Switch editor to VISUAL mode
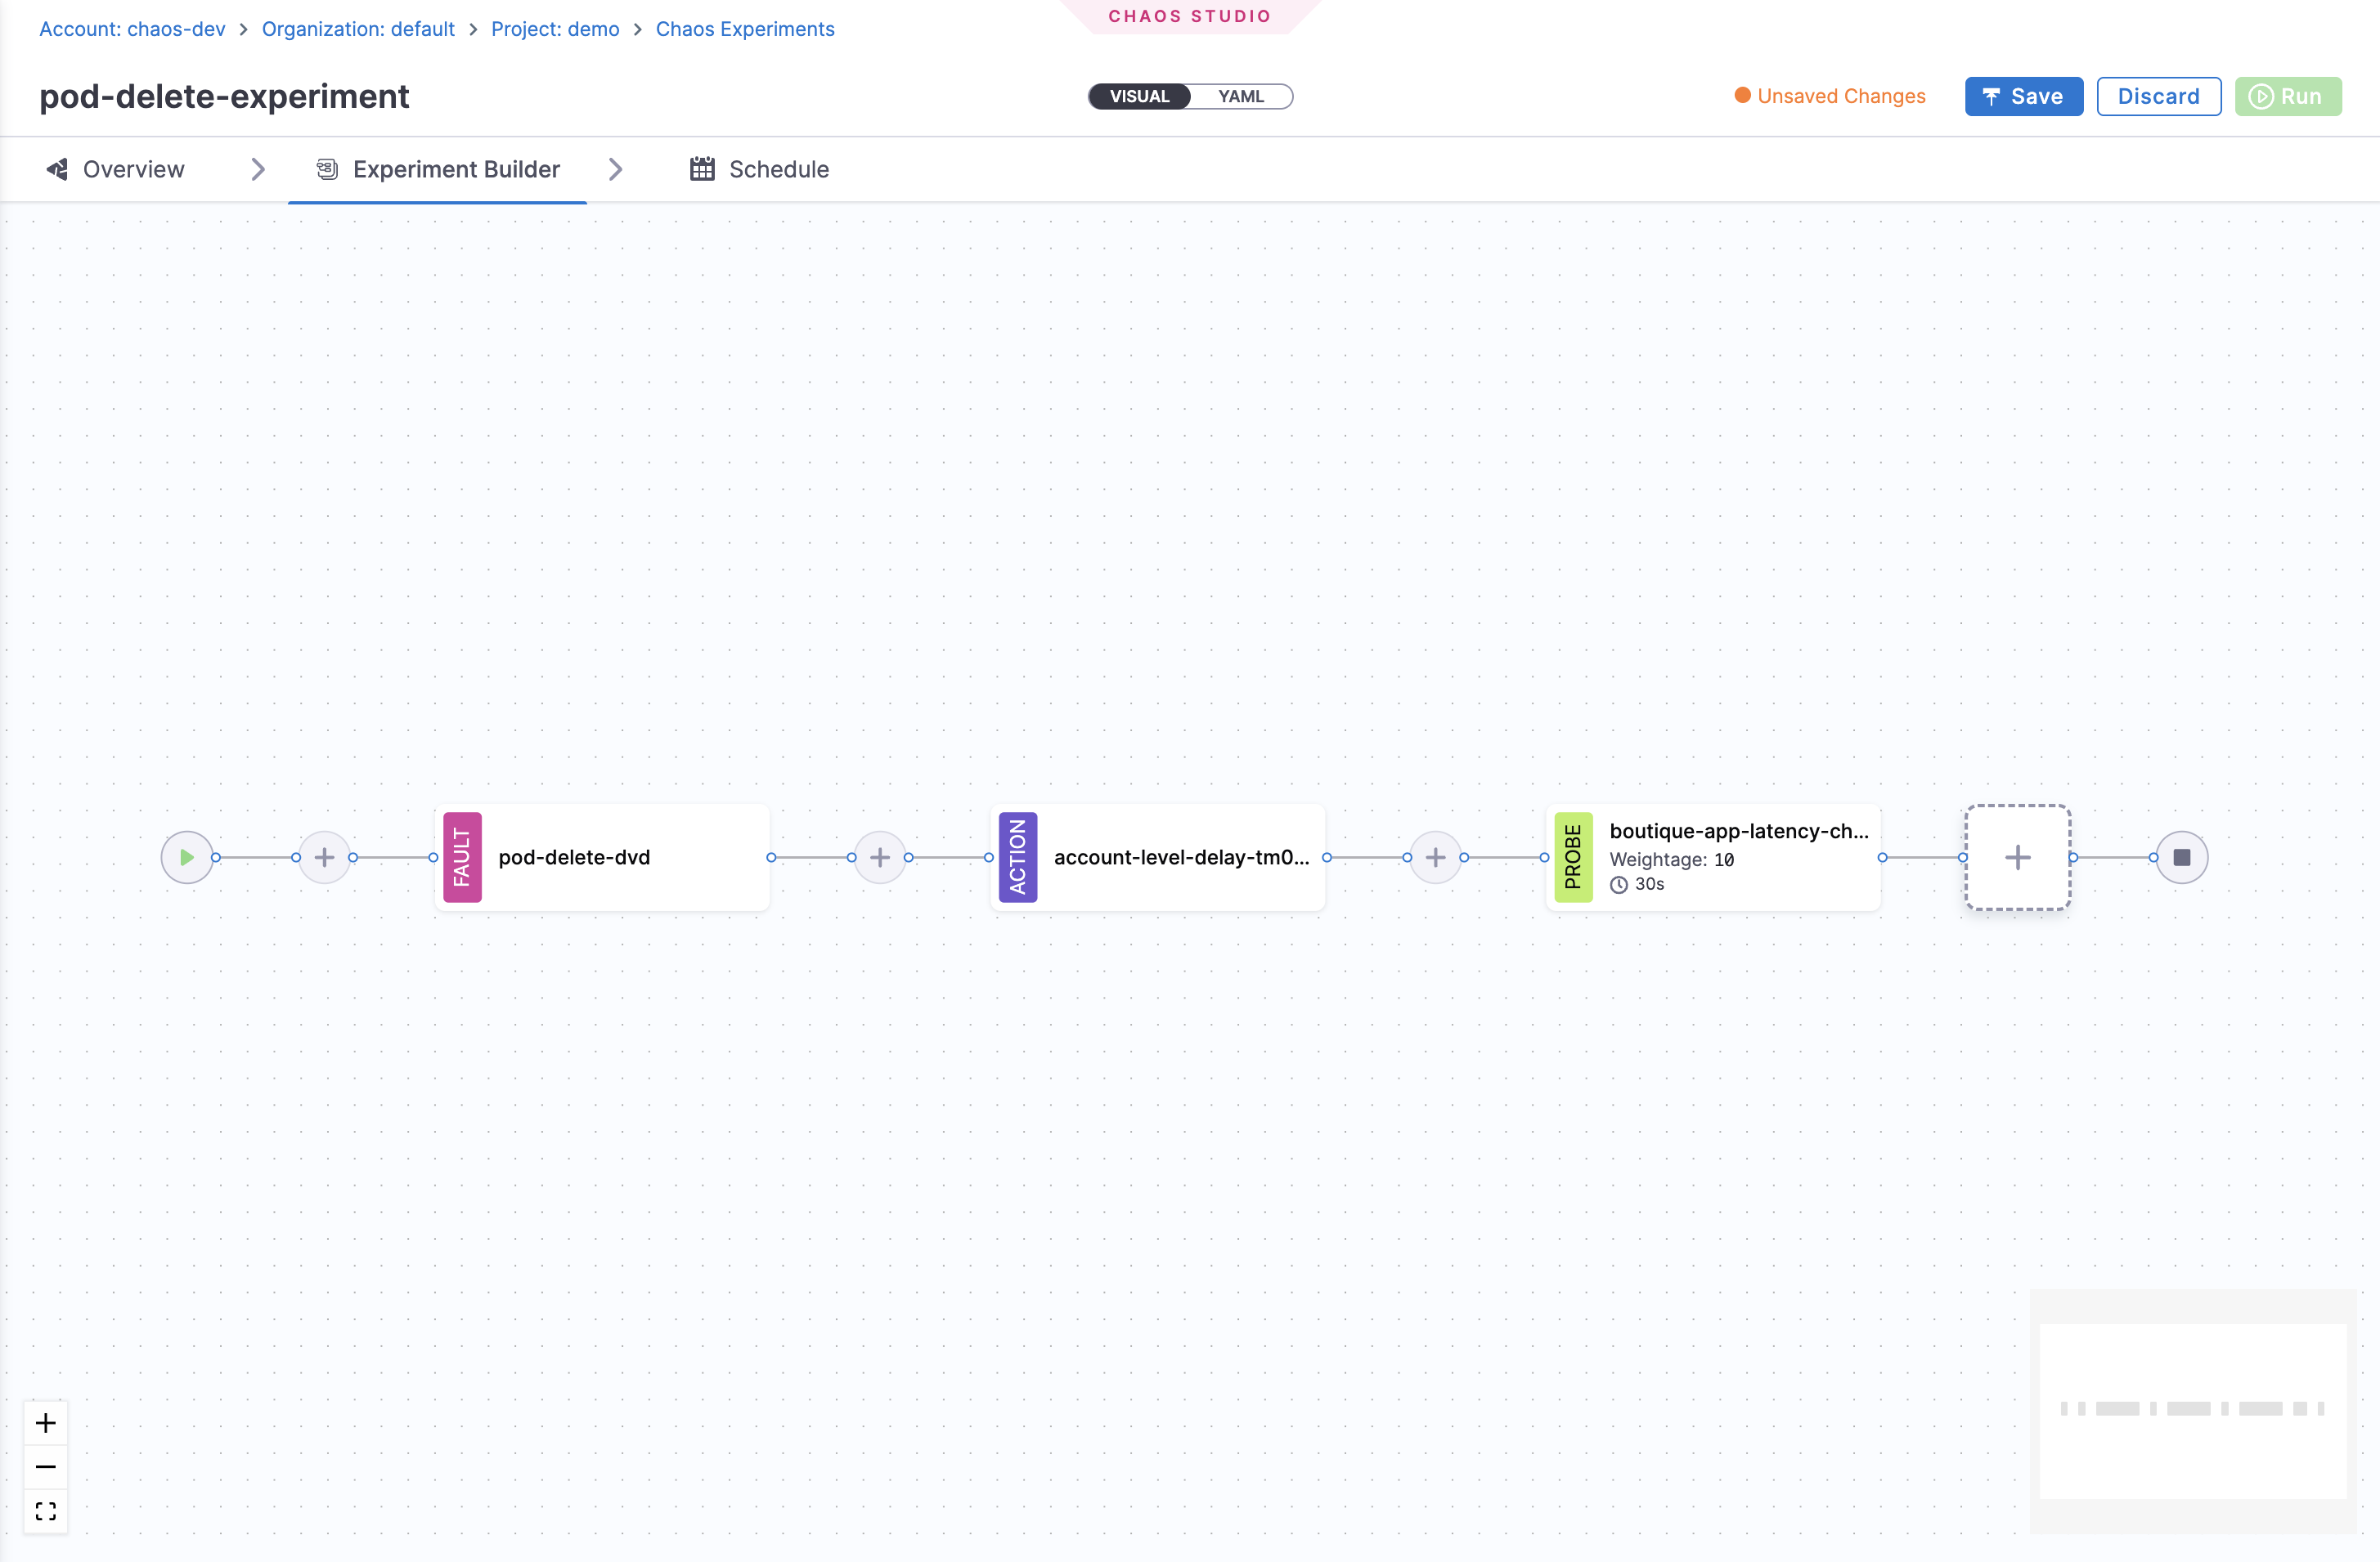This screenshot has width=2380, height=1562. [1139, 96]
